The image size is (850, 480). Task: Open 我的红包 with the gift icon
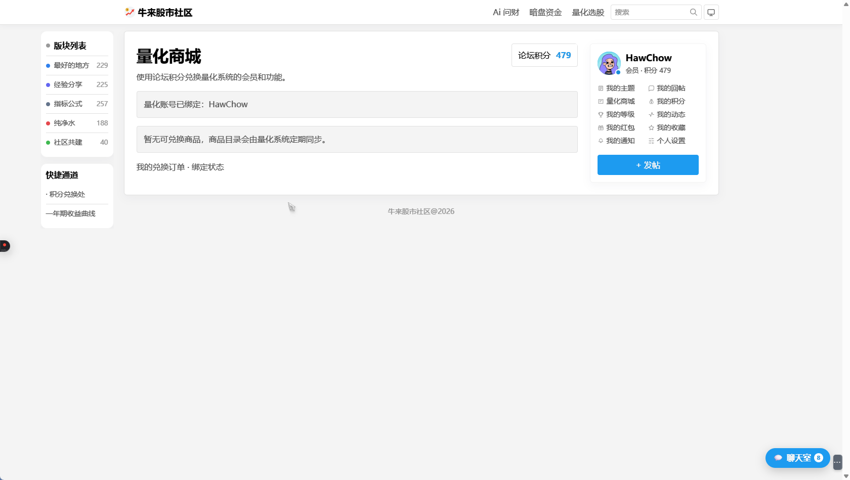tap(616, 127)
